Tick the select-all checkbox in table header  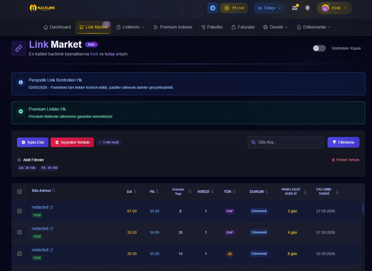[20, 192]
